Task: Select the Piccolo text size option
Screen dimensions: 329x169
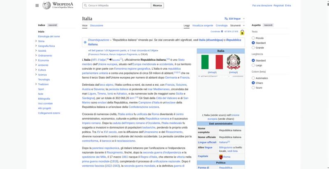Action: 253,38
